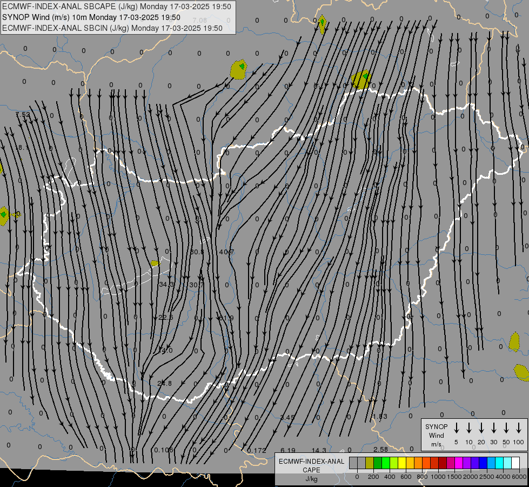Image resolution: width=529 pixels, height=487 pixels.
Task: Click the map value 3.45
Action: click(x=288, y=417)
